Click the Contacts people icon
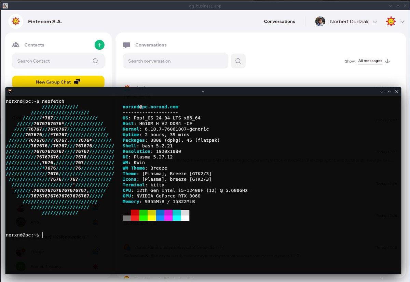 [x=16, y=45]
